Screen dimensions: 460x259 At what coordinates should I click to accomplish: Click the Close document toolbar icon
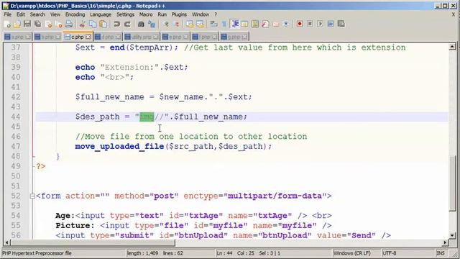(48, 24)
